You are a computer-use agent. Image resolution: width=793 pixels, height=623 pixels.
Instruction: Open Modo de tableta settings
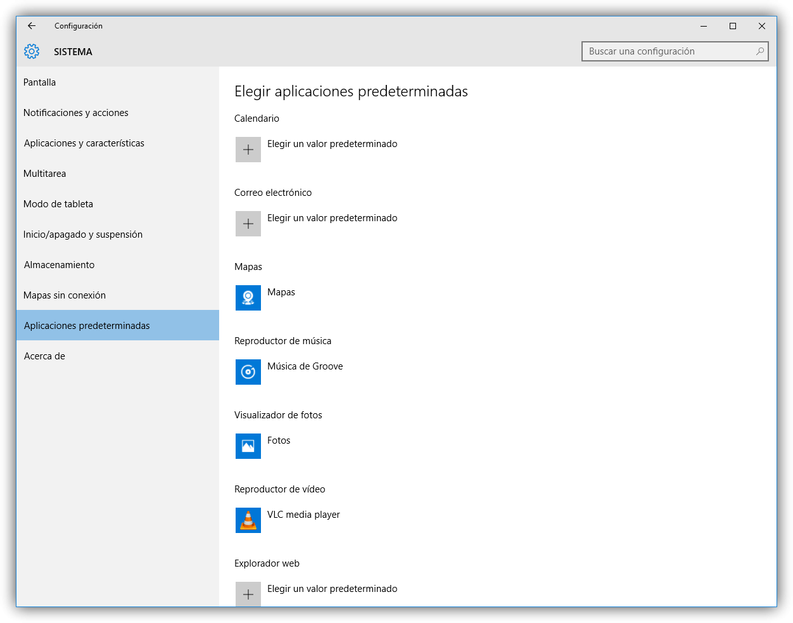coord(118,204)
